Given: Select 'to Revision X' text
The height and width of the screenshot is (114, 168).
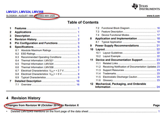Looking at the screenshot, I should (x=70, y=105).
